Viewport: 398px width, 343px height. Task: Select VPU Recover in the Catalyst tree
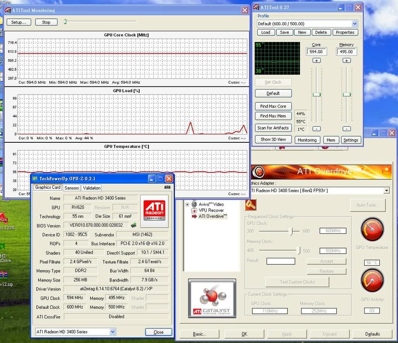tap(211, 210)
